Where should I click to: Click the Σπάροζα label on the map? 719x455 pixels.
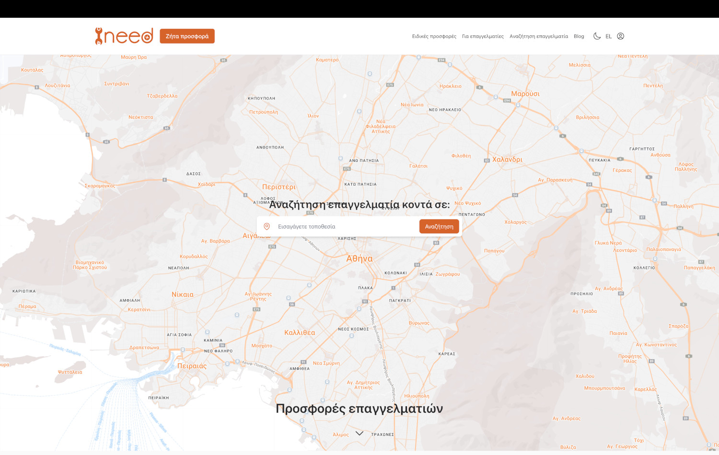(678, 326)
